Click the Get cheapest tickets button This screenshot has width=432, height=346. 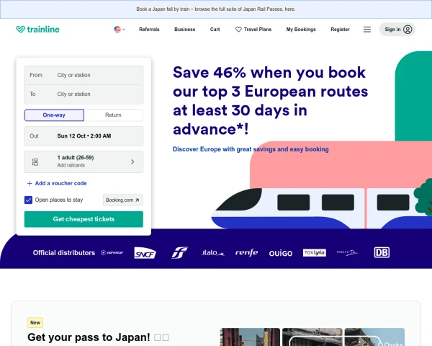coord(84,219)
